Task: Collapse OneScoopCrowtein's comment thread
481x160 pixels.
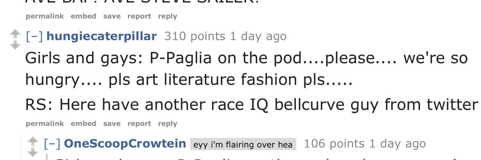Action: tap(52, 143)
